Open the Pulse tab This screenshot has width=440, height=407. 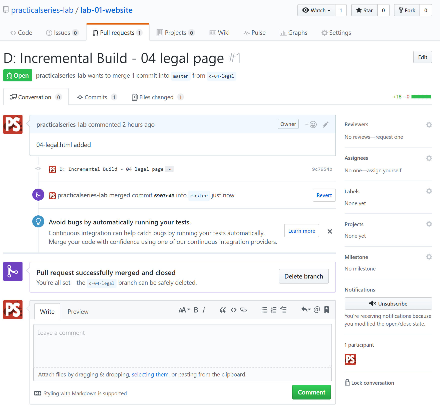[254, 33]
